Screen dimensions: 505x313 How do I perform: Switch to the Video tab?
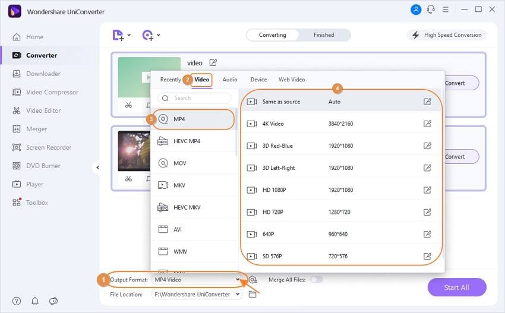pyautogui.click(x=201, y=80)
